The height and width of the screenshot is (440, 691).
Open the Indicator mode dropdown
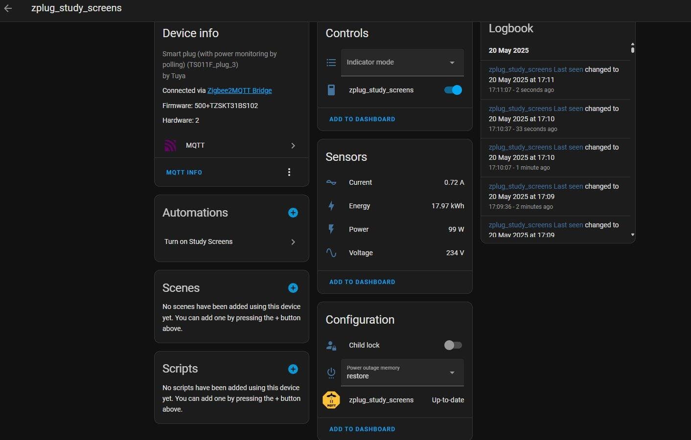tap(402, 63)
